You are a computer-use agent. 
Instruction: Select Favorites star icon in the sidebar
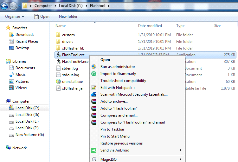click(8, 28)
